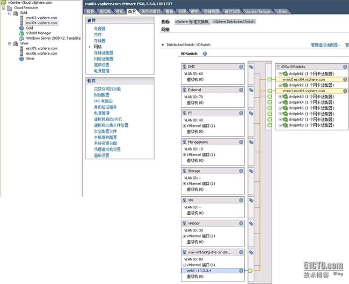Collapse dvUplink2 adapter list

[x=280, y=85]
